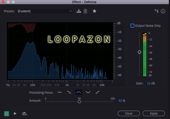
Task: Play preview of the effect
Action: tap(15, 113)
